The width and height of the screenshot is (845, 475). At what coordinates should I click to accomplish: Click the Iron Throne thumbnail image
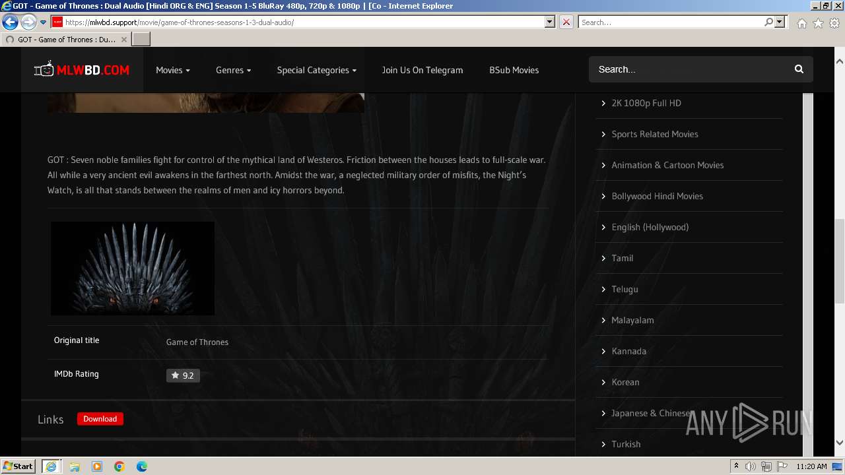[x=133, y=269]
